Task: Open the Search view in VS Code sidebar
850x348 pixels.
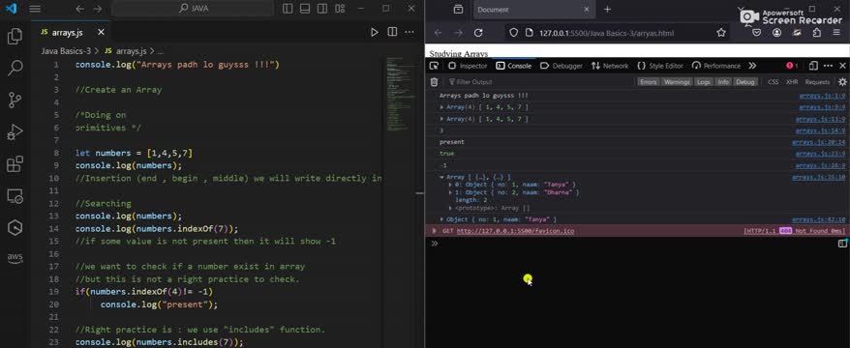Action: (x=15, y=69)
